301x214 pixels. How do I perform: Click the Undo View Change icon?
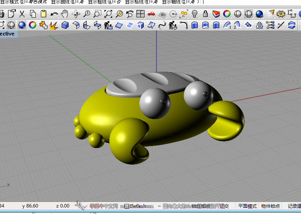[130, 14]
